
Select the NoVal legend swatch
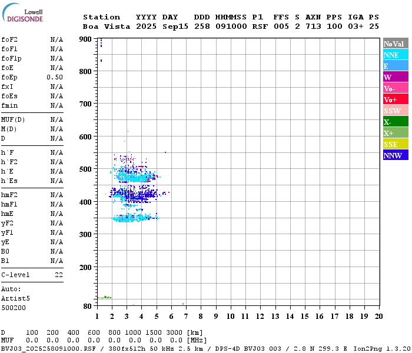click(x=395, y=44)
